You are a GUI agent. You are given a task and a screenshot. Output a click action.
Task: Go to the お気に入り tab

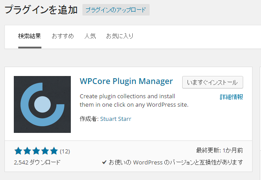pos(120,36)
